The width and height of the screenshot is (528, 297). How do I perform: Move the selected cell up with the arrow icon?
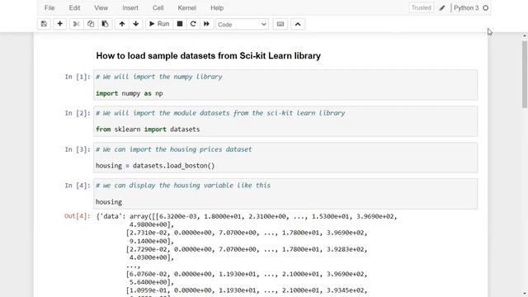tap(122, 24)
